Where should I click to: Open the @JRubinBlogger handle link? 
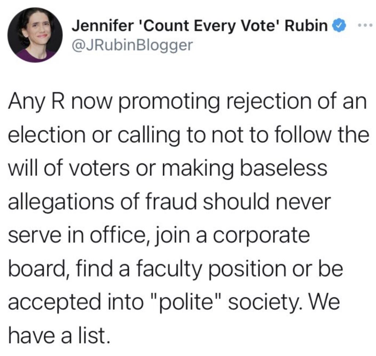point(132,45)
